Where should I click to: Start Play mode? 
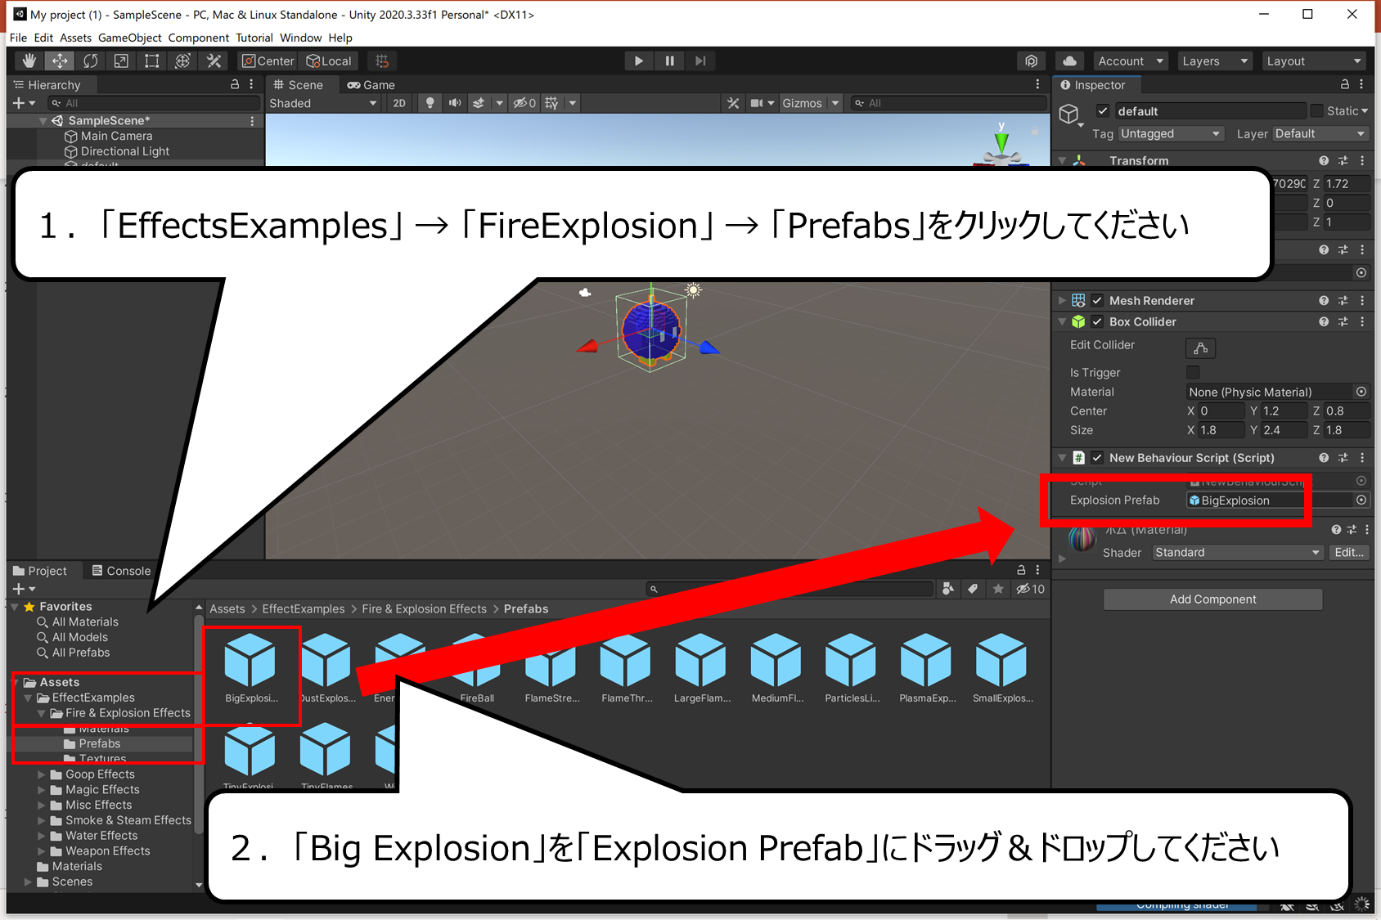point(638,61)
